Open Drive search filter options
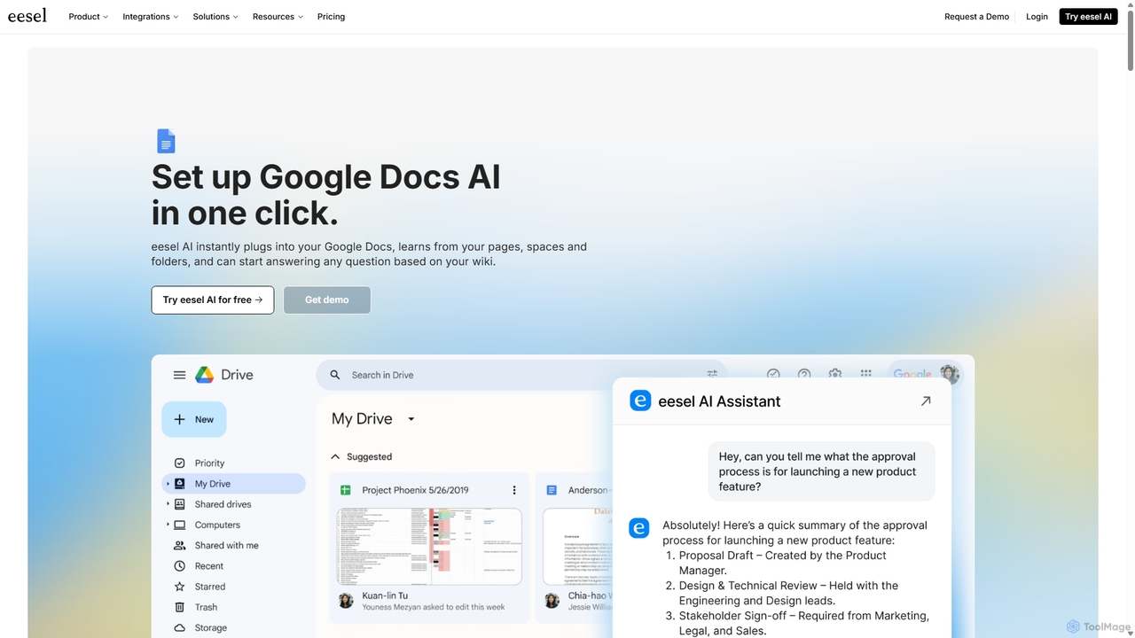1135x638 pixels. point(712,375)
